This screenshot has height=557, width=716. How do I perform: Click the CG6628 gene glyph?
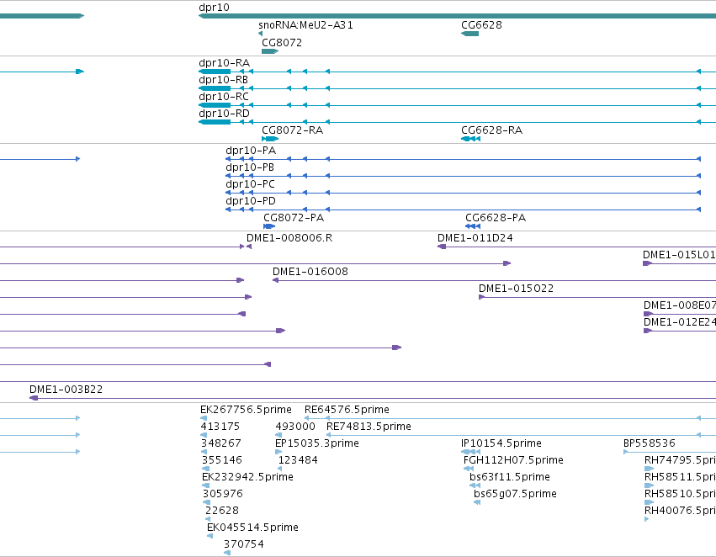click(x=469, y=34)
